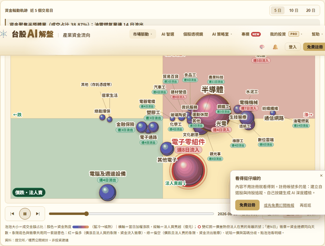Viewport: 325px width, 246px height.
Task: Click the 文化創意 label
Action: pyautogui.click(x=191, y=134)
